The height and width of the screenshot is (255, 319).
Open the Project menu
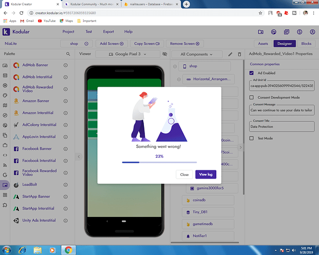[68, 32]
